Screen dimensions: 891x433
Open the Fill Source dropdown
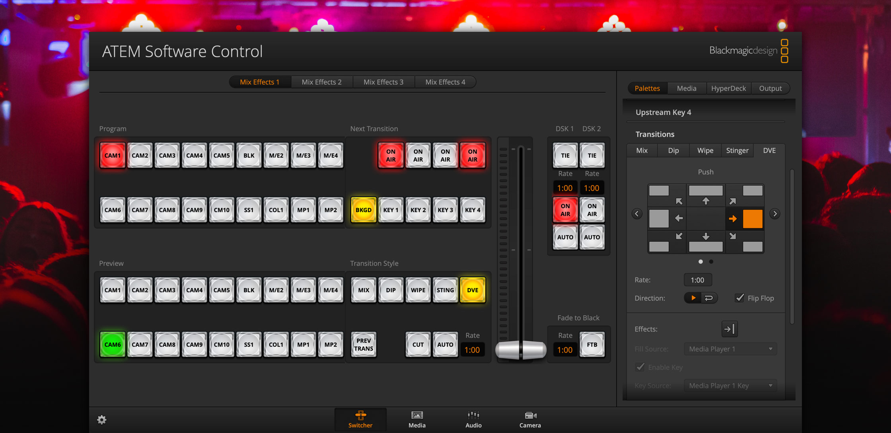[730, 349]
